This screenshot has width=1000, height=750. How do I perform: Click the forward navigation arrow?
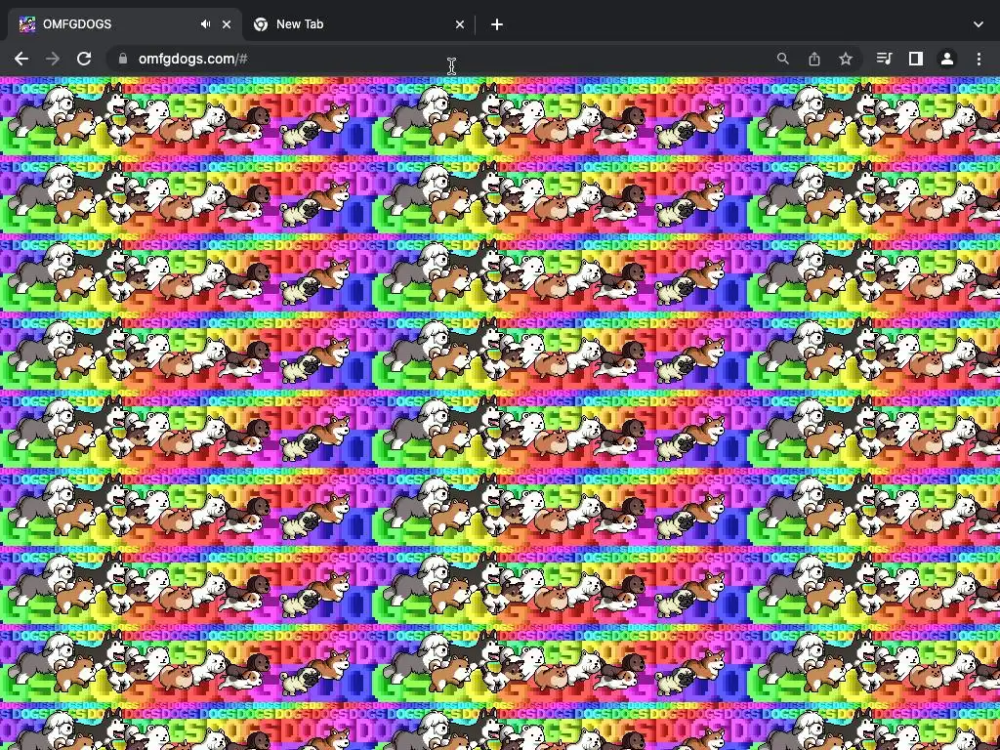(53, 59)
